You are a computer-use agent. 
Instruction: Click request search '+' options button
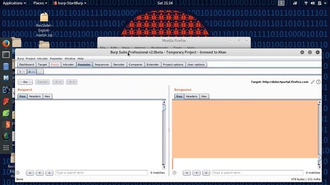(x=40, y=173)
